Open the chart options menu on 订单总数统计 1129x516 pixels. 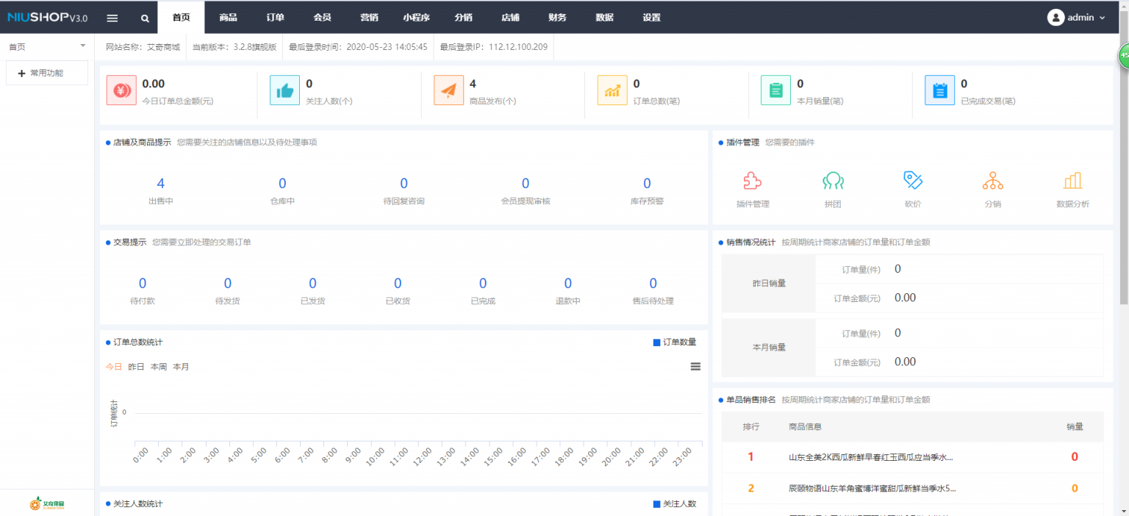(x=695, y=366)
